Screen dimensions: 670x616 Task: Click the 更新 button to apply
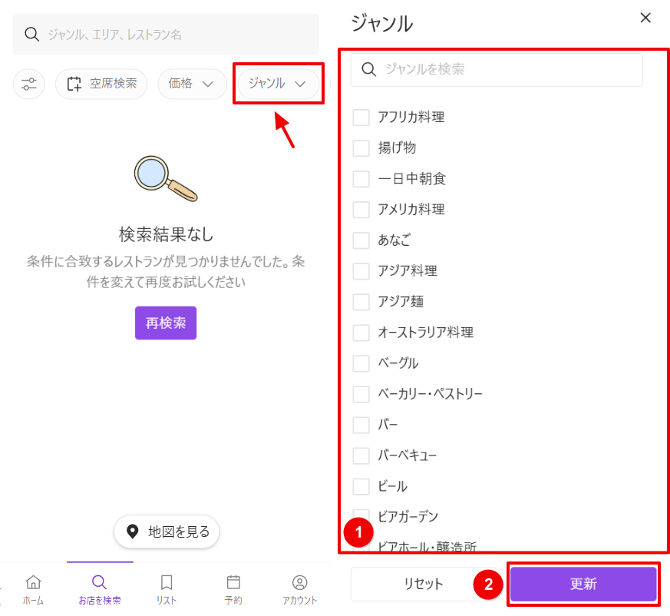pyautogui.click(x=583, y=584)
